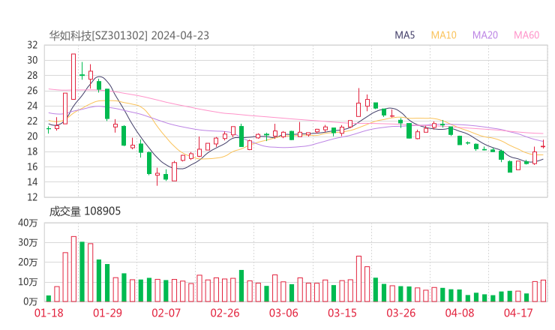
Task: Click price axis label 18
Action: click(x=32, y=151)
